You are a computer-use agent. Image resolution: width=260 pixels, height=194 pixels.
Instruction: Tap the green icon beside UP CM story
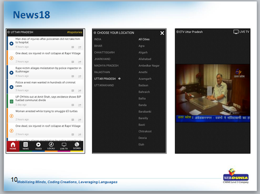tap(11, 102)
